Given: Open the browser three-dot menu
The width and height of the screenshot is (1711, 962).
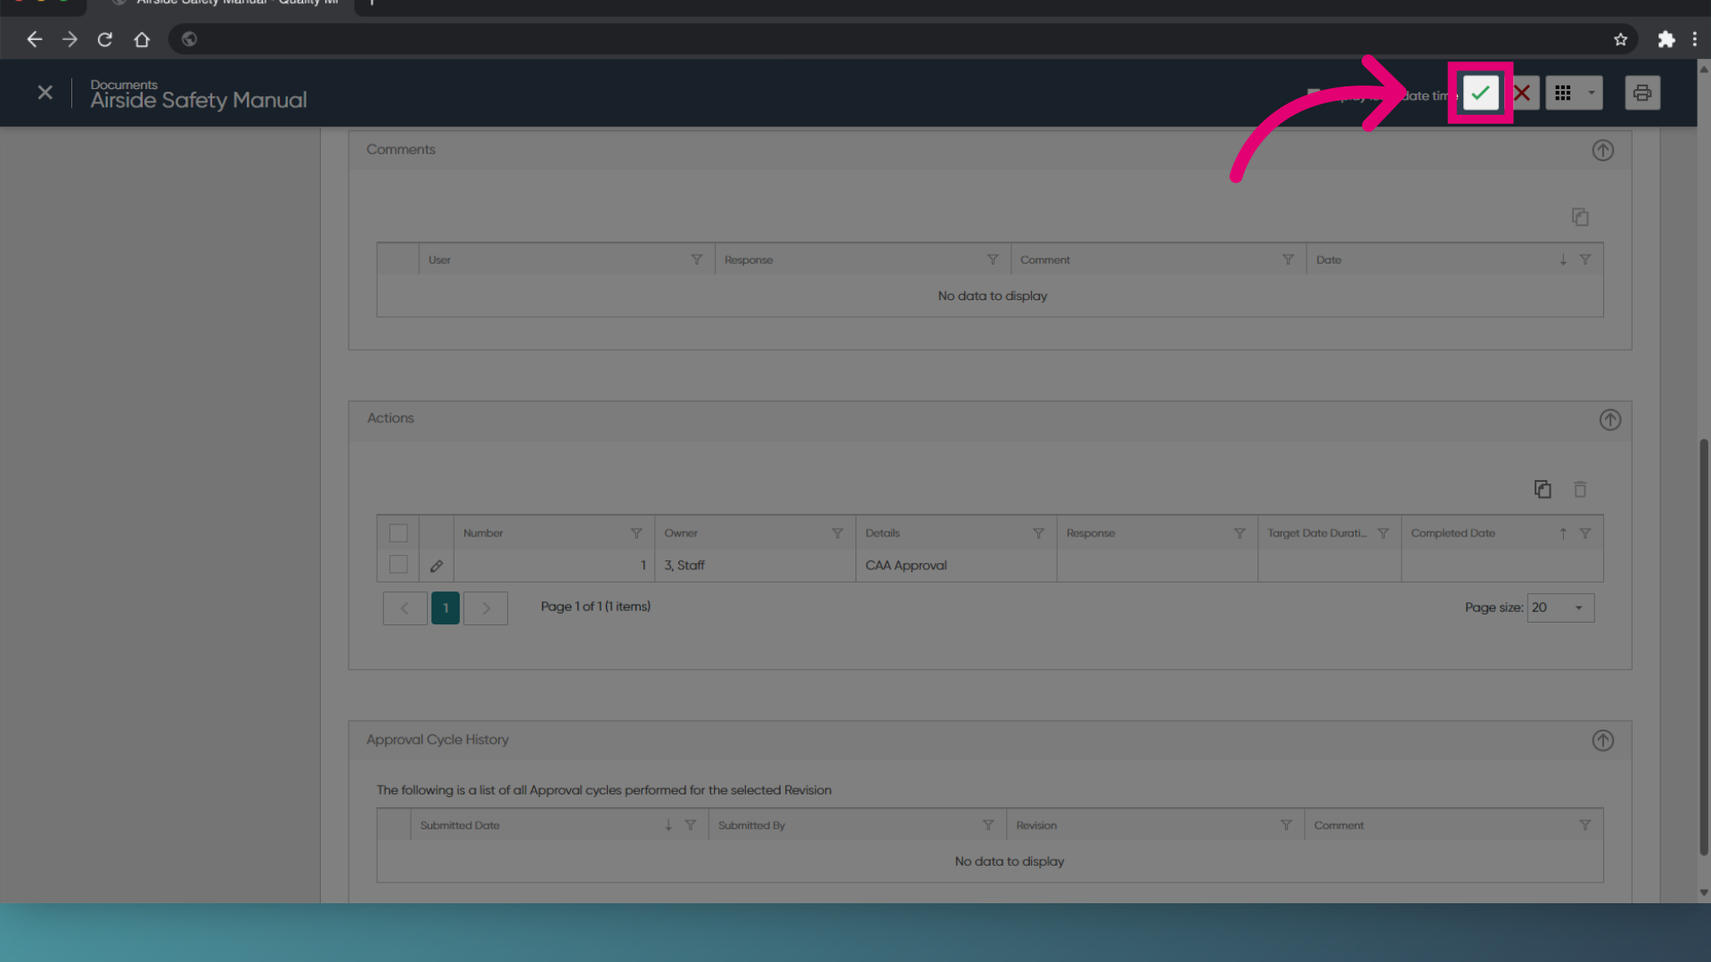Looking at the screenshot, I should (1694, 39).
